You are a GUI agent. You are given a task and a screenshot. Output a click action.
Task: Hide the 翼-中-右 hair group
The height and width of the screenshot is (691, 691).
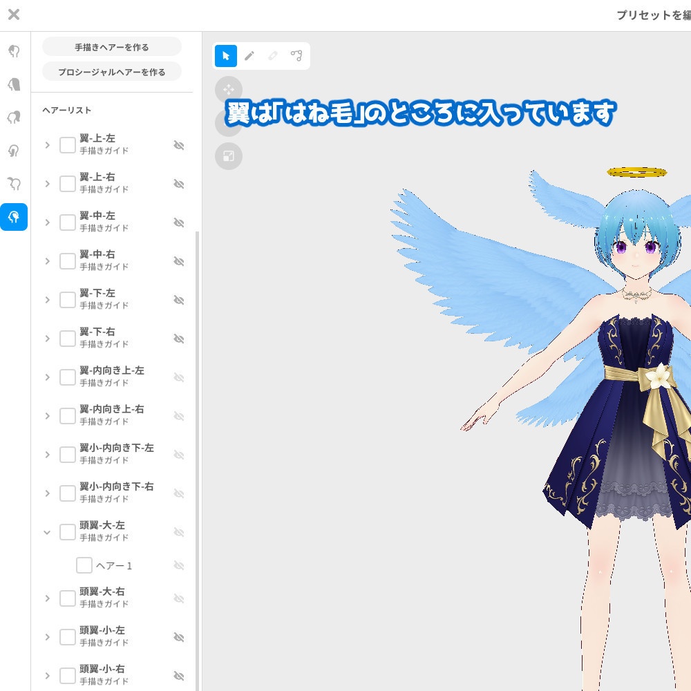click(x=179, y=261)
